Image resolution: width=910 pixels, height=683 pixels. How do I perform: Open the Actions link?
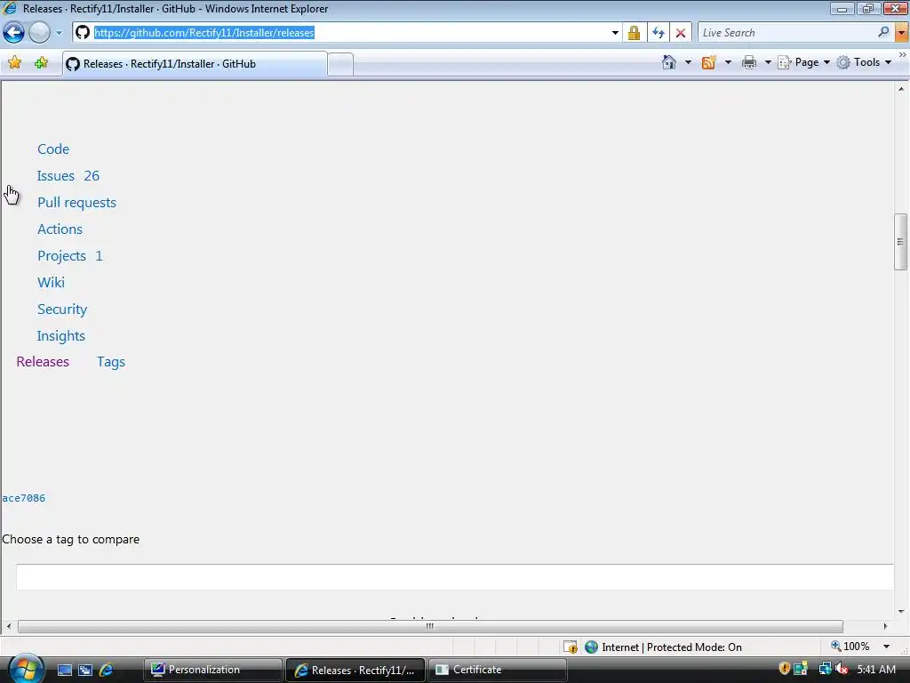pyautogui.click(x=60, y=229)
